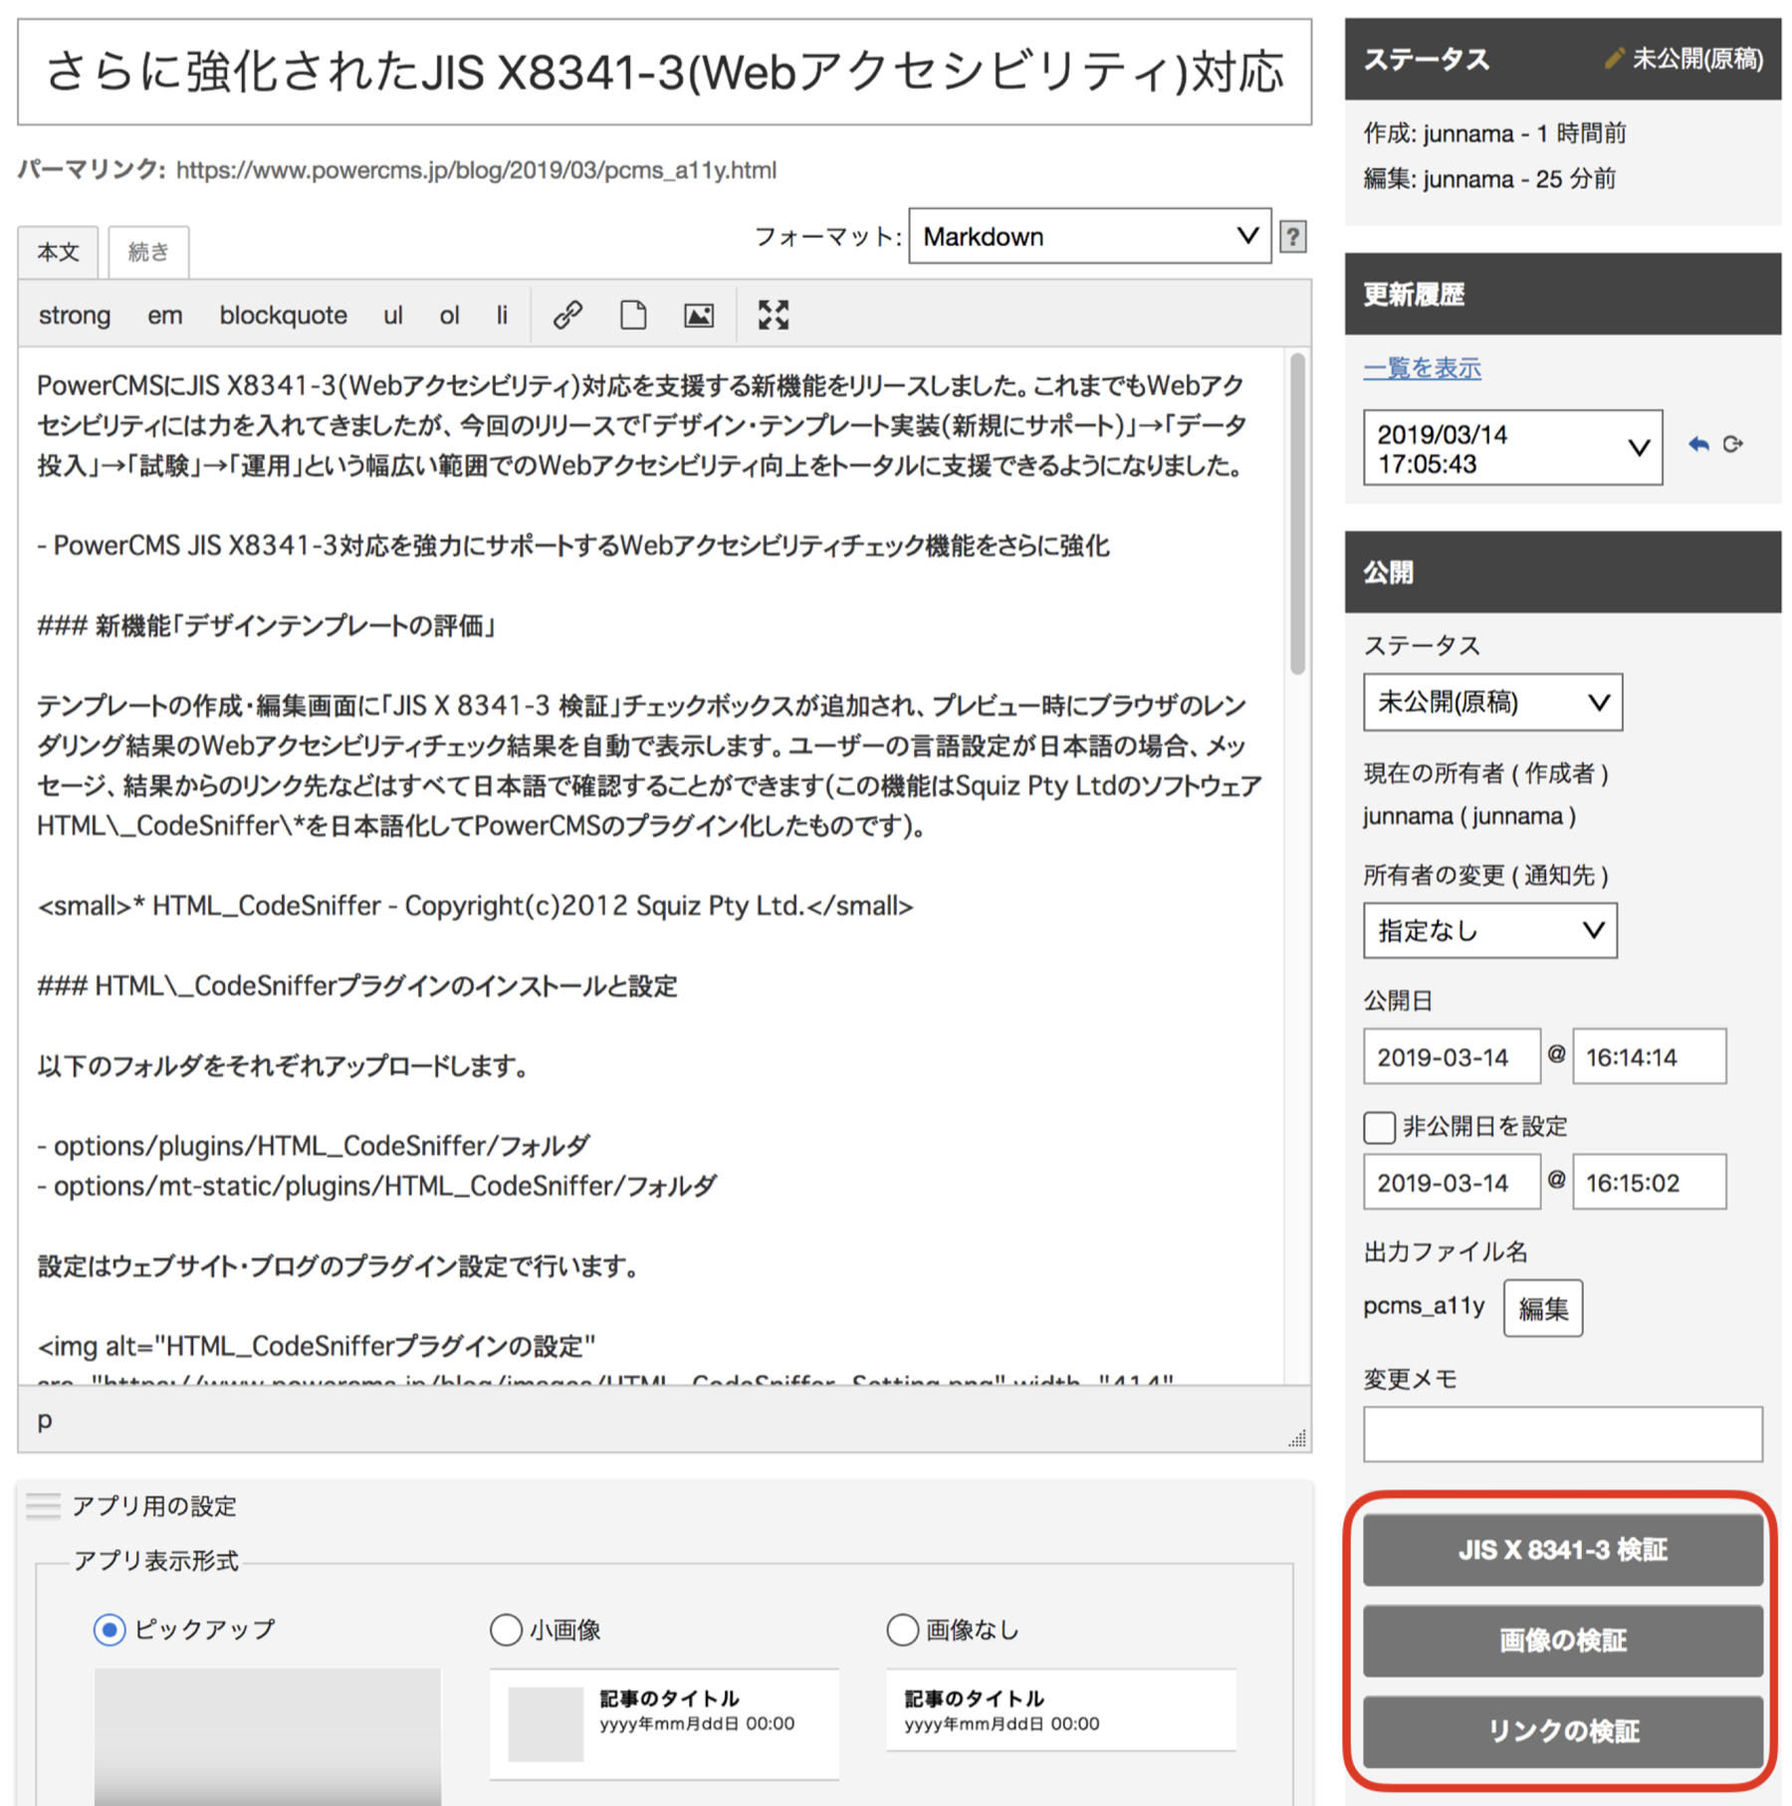Select the 小画像 display option
The image size is (1792, 1806).
(506, 1630)
